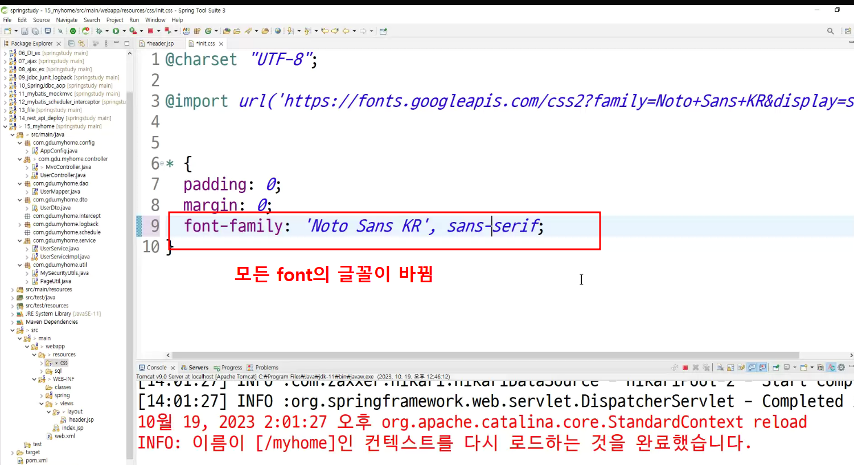This screenshot has width=854, height=465.
Task: Open the terminal toolbar icon
Action: 48,31
